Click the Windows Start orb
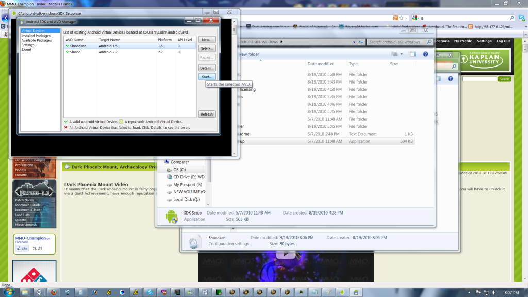This screenshot has height=297, width=528. tap(8, 292)
